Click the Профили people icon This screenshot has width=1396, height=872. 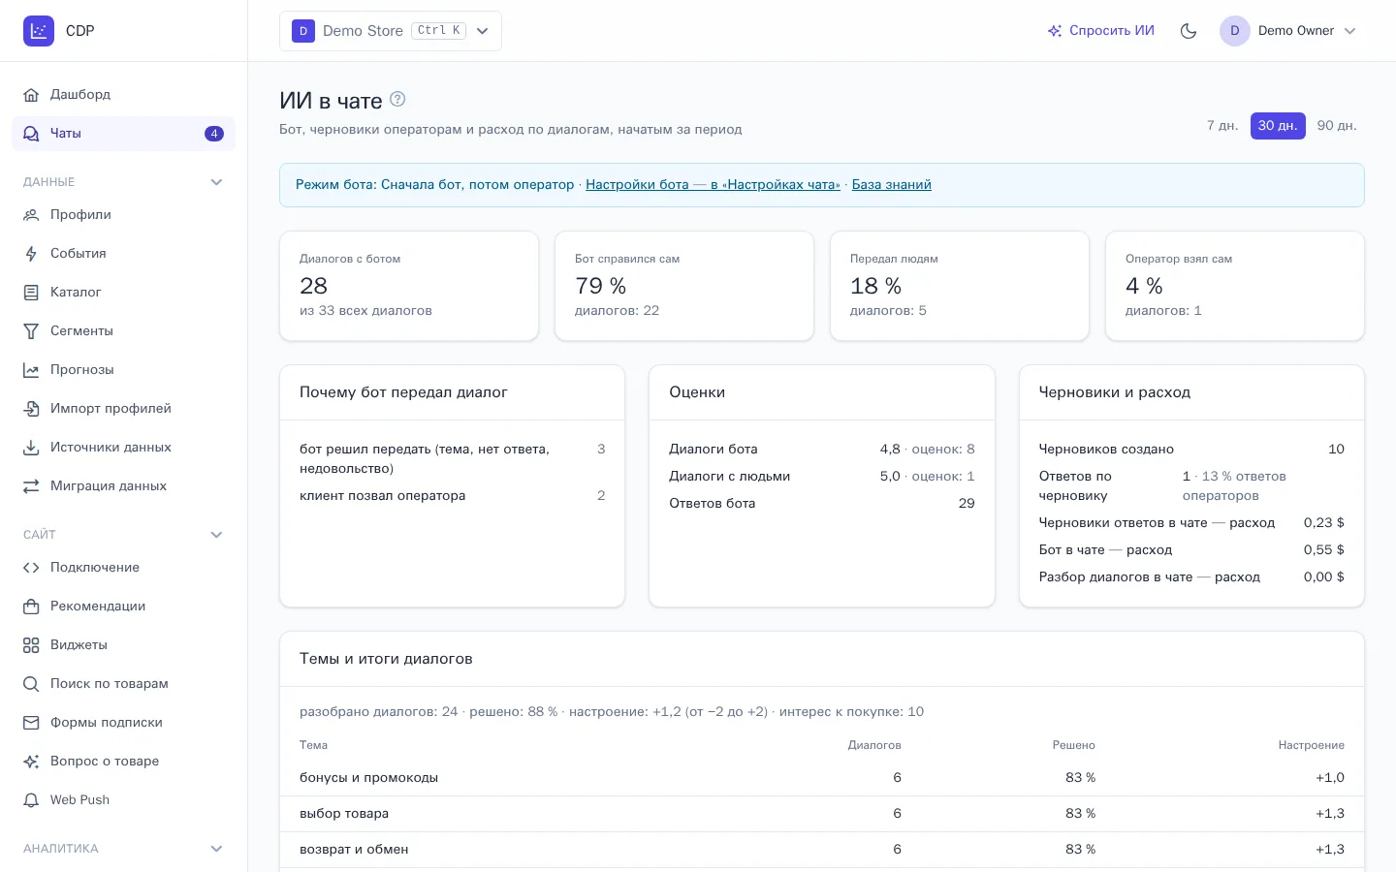(x=31, y=215)
